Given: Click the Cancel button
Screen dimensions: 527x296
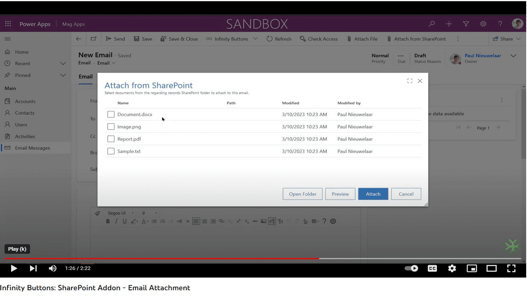Looking at the screenshot, I should tap(406, 194).
